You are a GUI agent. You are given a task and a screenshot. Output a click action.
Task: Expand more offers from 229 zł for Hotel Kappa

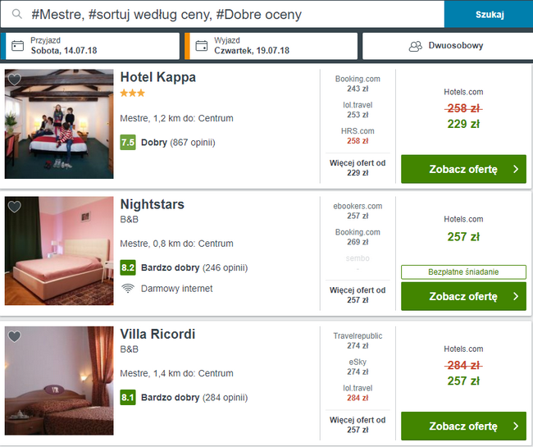tap(358, 167)
